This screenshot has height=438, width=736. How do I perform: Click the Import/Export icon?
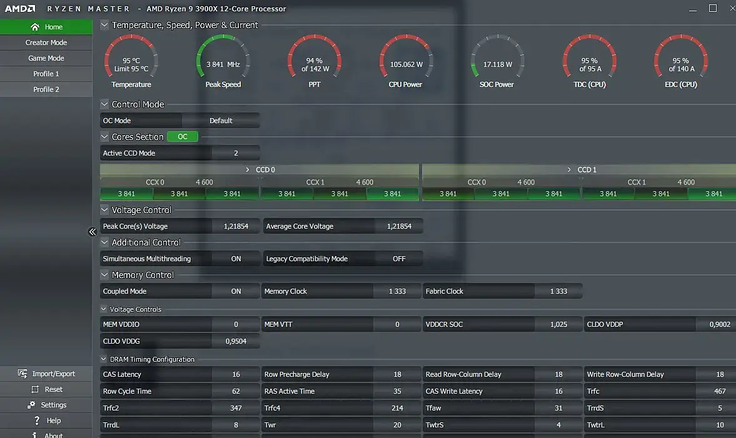[22, 373]
